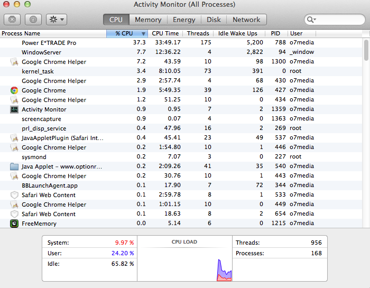
Task: Click the JavaAppletPlugin process icon
Action: pyautogui.click(x=14, y=138)
